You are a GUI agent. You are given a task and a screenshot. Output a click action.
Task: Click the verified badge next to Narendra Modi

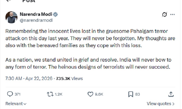click(56, 14)
